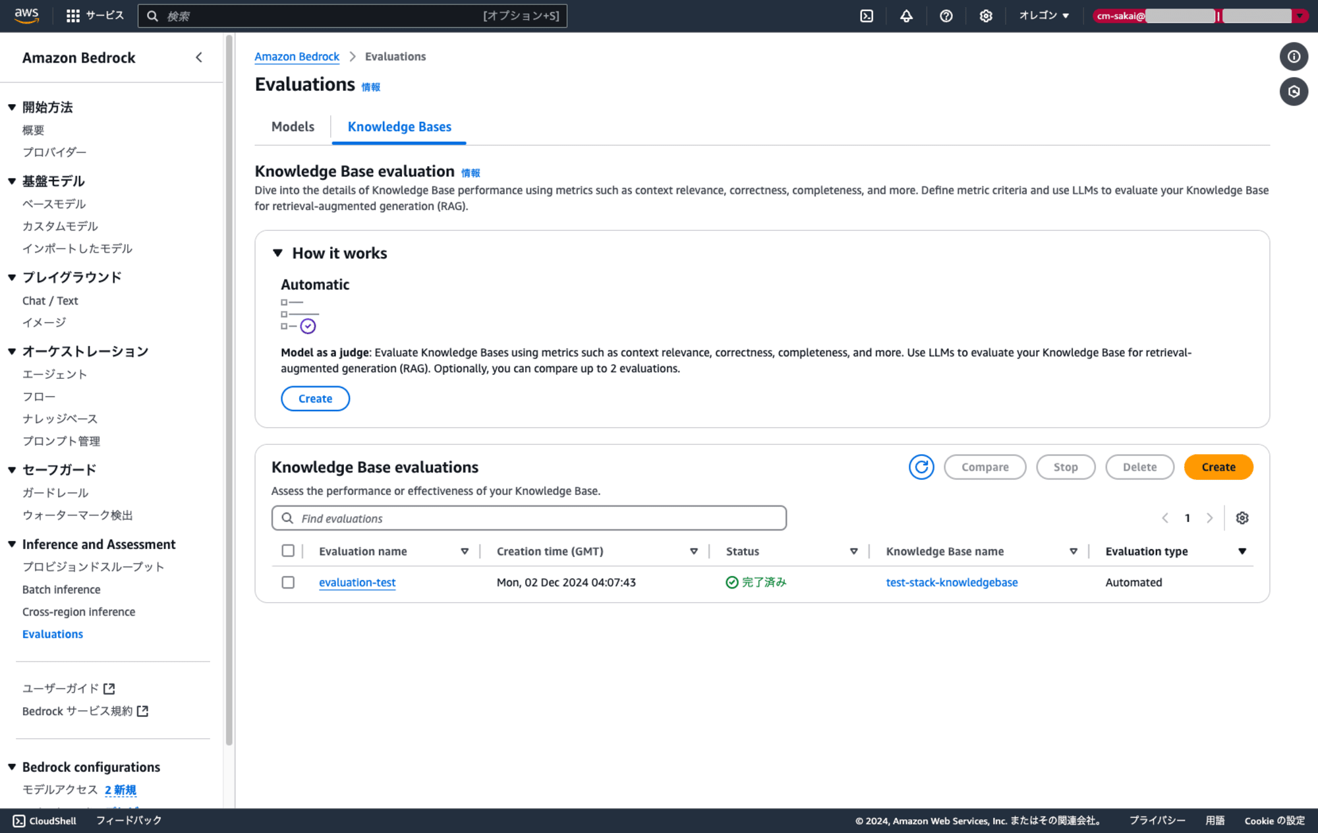Click 情報 link beside Knowledge Base evaluation
Screen dimensions: 1318x833
click(471, 173)
